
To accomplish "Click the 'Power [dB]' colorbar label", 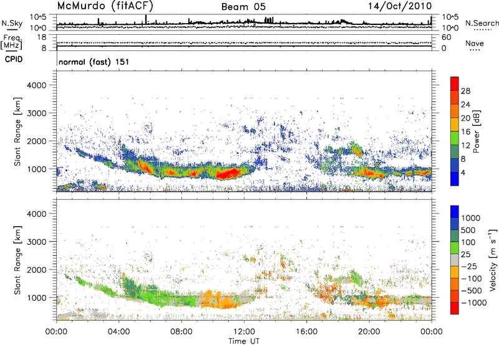I will 476,131.
